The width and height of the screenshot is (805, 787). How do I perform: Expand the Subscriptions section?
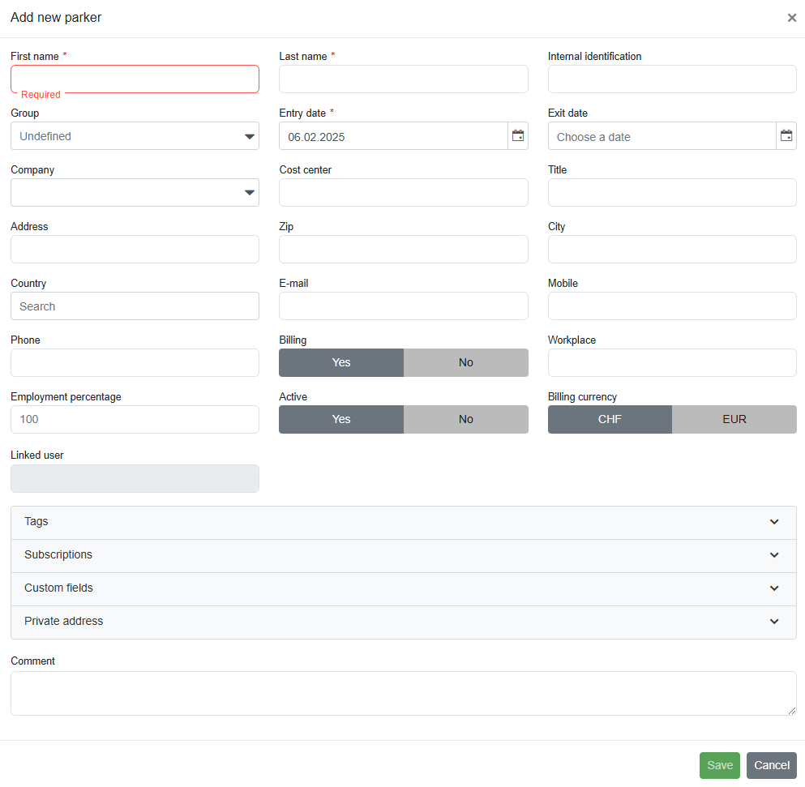coord(404,555)
